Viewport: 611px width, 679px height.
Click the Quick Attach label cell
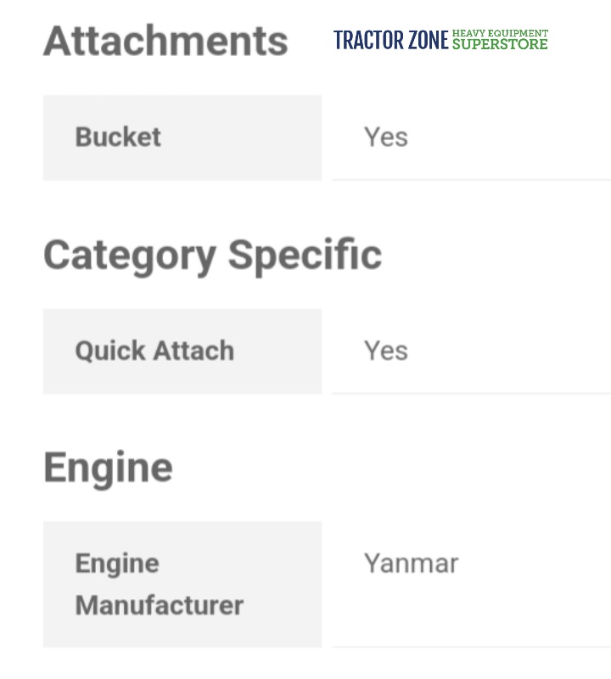[182, 351]
